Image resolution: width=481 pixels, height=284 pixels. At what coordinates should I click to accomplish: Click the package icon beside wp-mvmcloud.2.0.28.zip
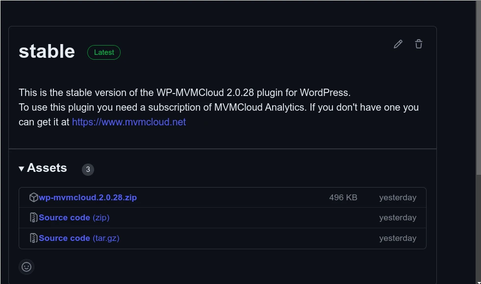click(x=33, y=197)
